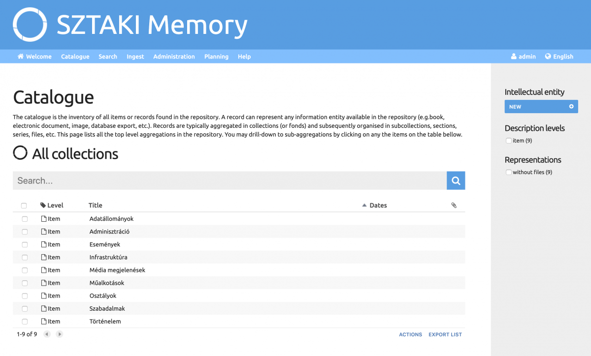Click the document icon for Adatállományok

pos(44,219)
